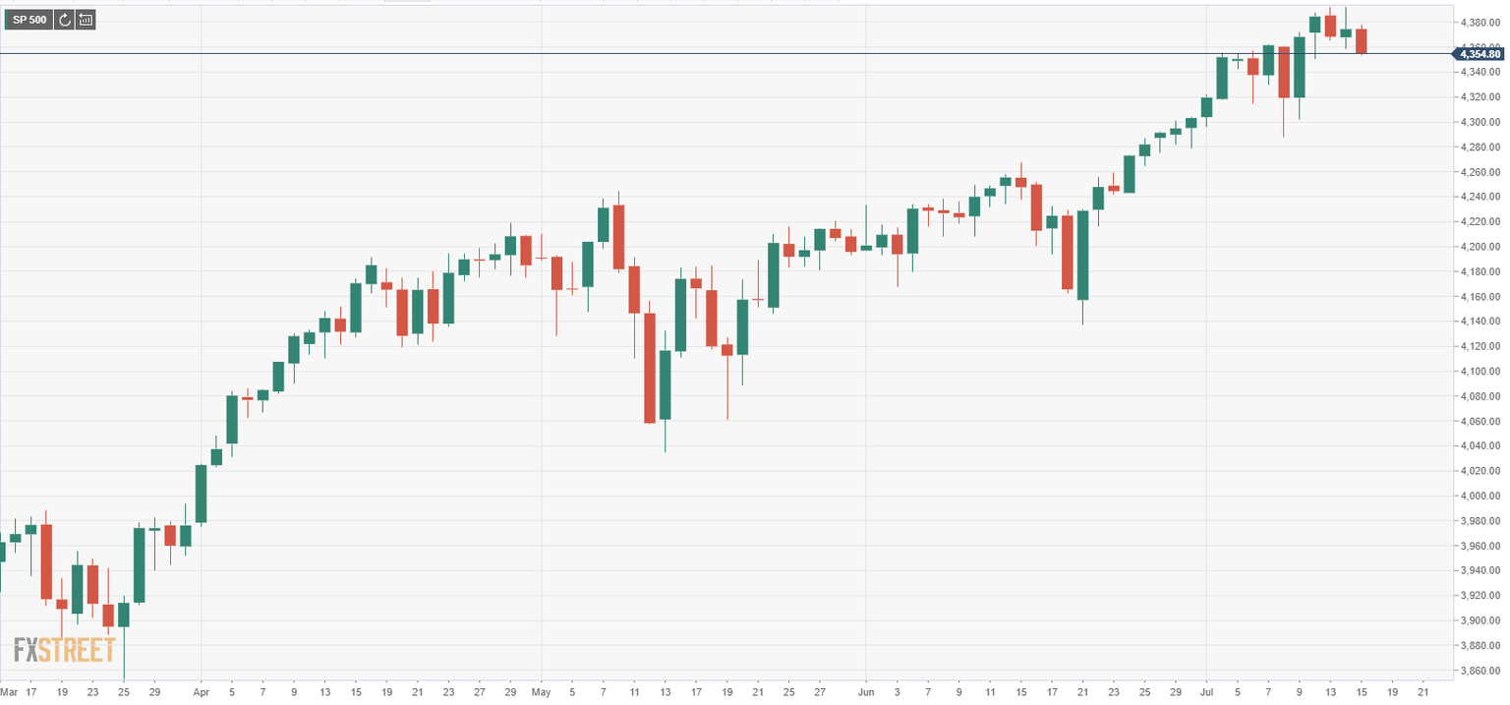Click the chart reset icon beside refresh
1510x705 pixels.
[x=86, y=19]
